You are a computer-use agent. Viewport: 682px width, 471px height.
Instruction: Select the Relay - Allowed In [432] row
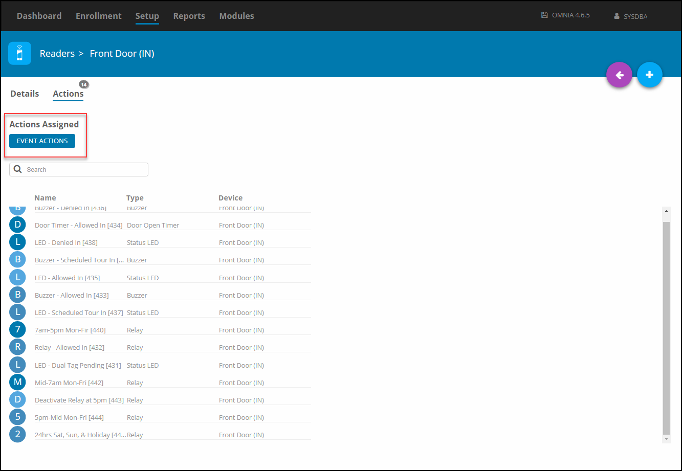[160, 347]
